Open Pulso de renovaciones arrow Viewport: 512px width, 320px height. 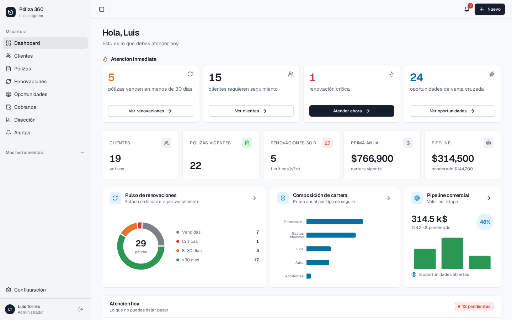(x=254, y=198)
